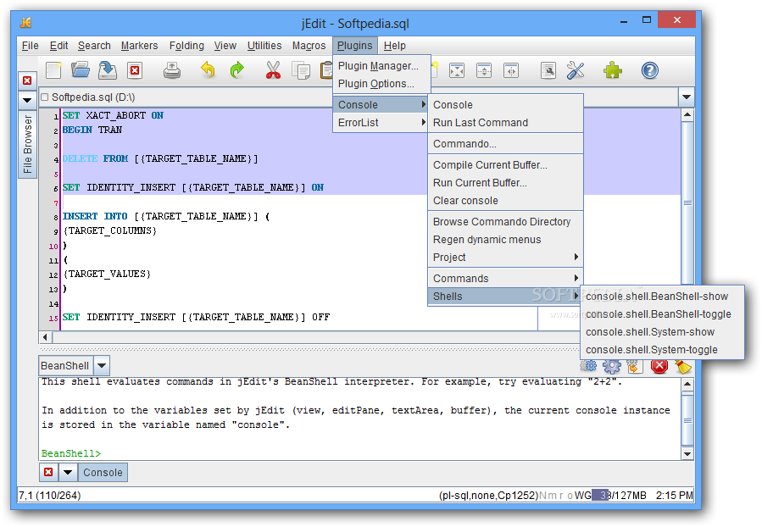Screen dimensions: 762x527
Task: Click the console scrollbar down arrow
Action: 687,453
